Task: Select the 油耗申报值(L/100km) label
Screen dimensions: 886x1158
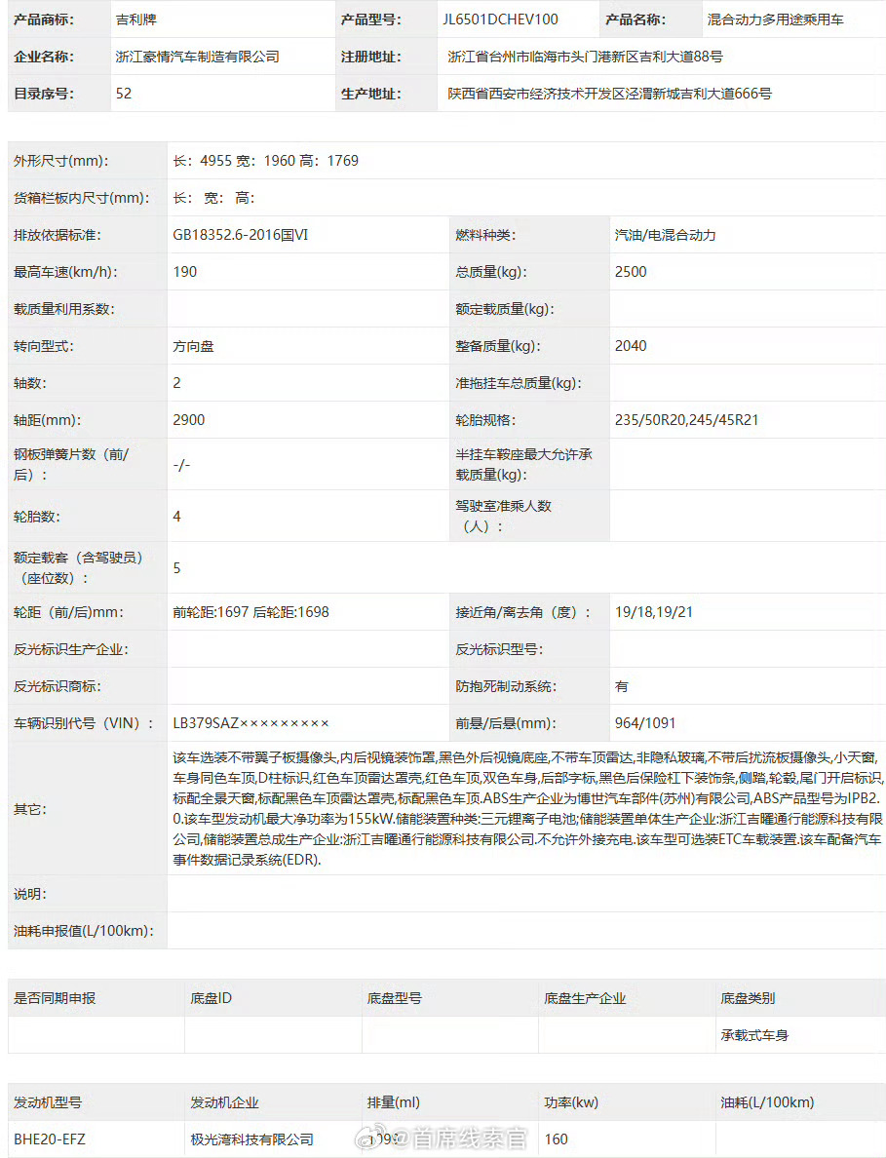Action: click(84, 931)
